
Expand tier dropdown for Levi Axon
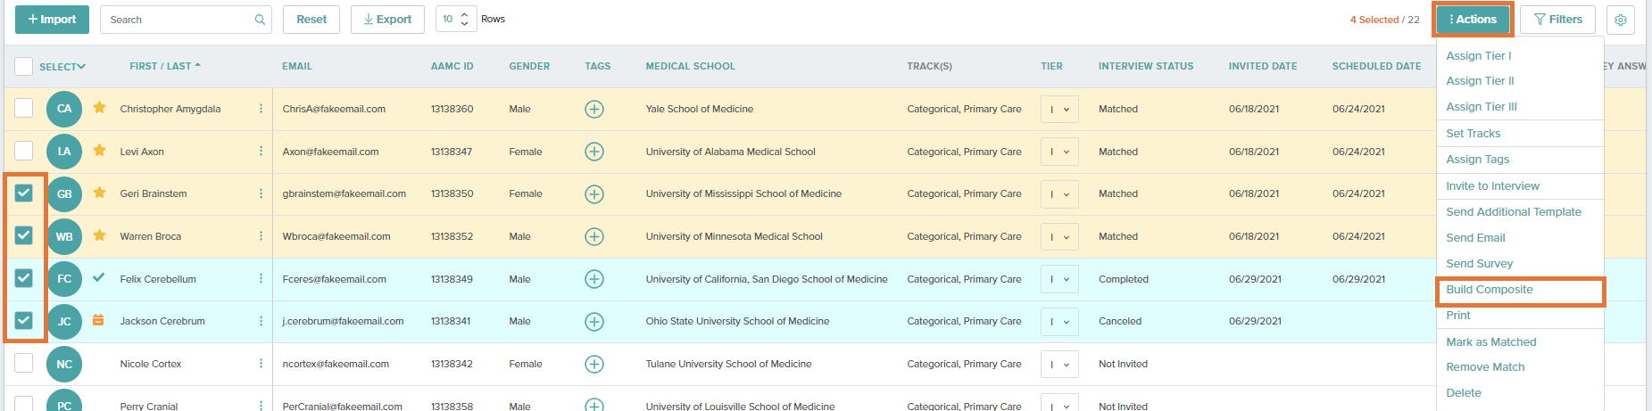point(1060,152)
